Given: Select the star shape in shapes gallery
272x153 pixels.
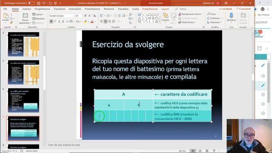Looking at the screenshot, I should (156, 22).
